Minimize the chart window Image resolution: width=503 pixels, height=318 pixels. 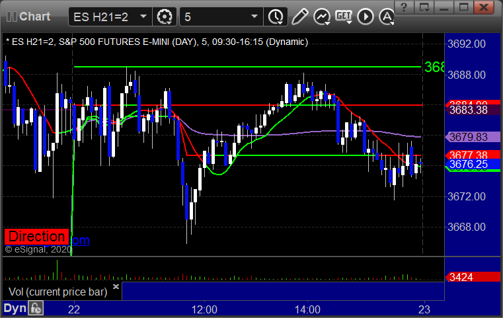(x=444, y=7)
